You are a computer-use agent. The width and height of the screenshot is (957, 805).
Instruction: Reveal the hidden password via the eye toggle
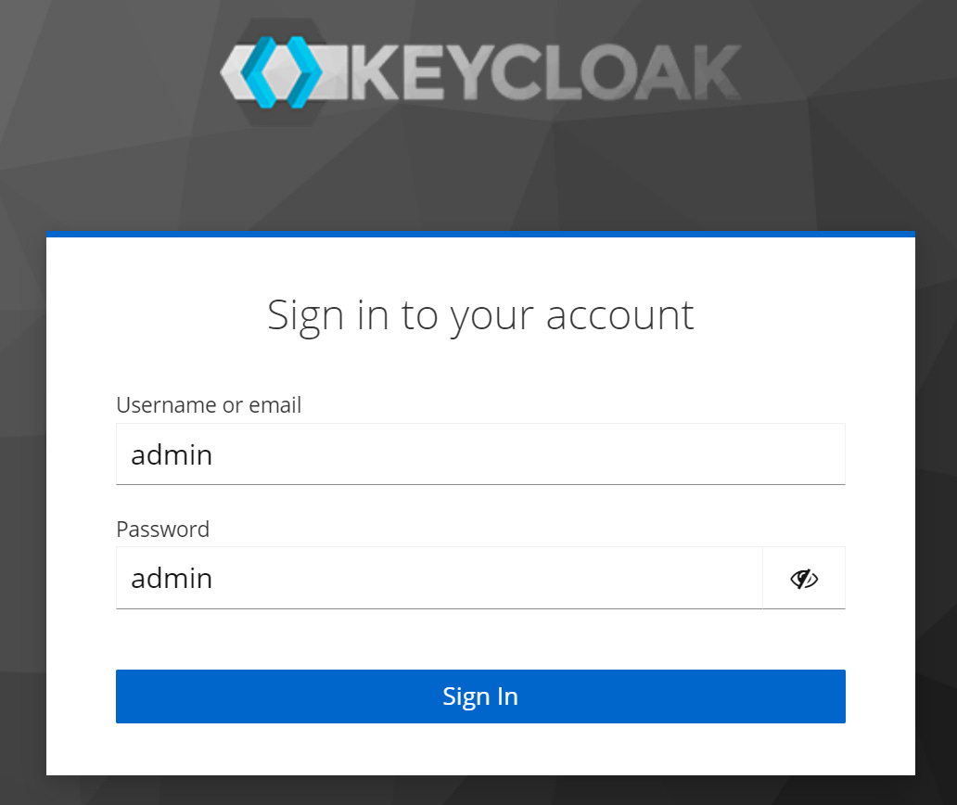tap(803, 578)
